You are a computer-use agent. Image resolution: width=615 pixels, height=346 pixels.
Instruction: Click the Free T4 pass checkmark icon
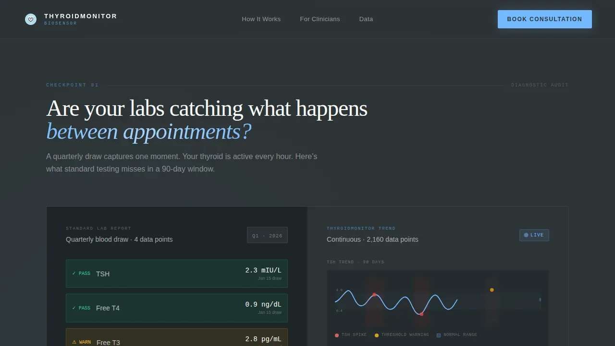74,308
